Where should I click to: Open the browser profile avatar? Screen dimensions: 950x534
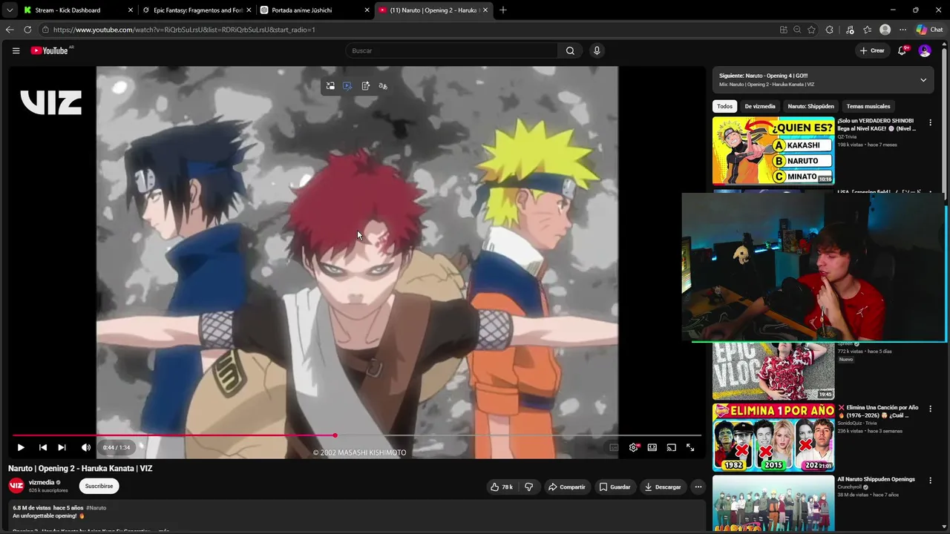885,30
